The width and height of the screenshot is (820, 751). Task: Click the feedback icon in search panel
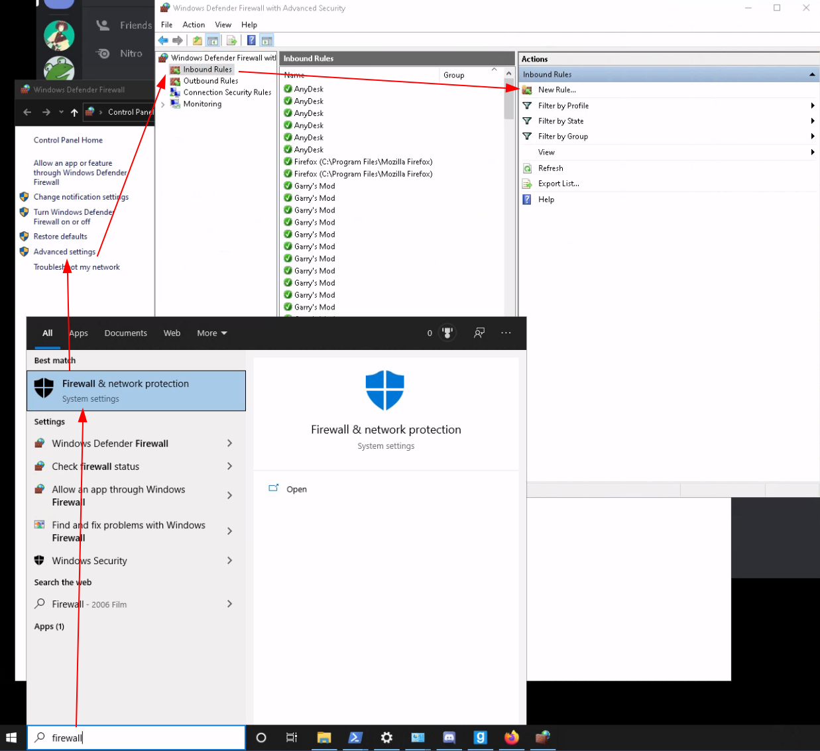point(479,333)
